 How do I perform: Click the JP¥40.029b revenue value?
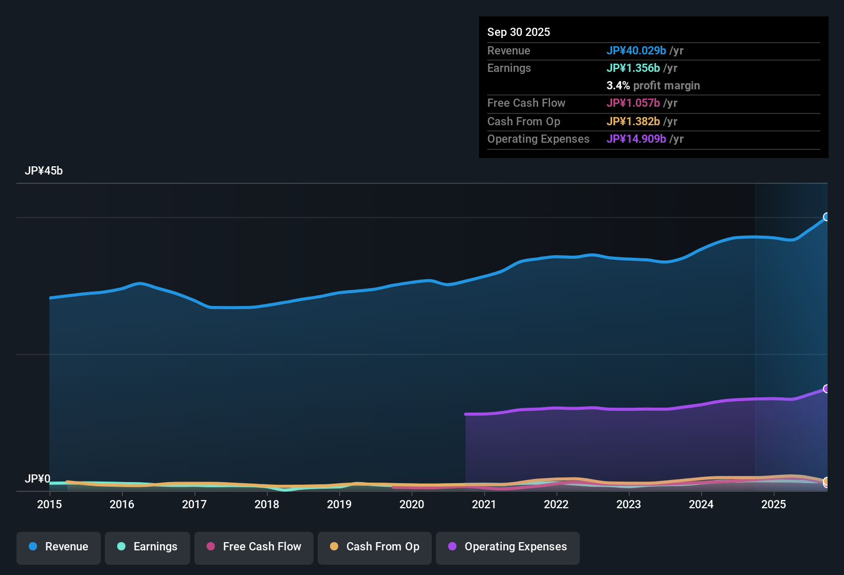point(636,50)
